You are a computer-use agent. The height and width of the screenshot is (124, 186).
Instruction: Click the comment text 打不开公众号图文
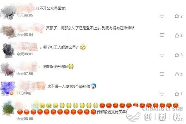[x=51, y=8]
